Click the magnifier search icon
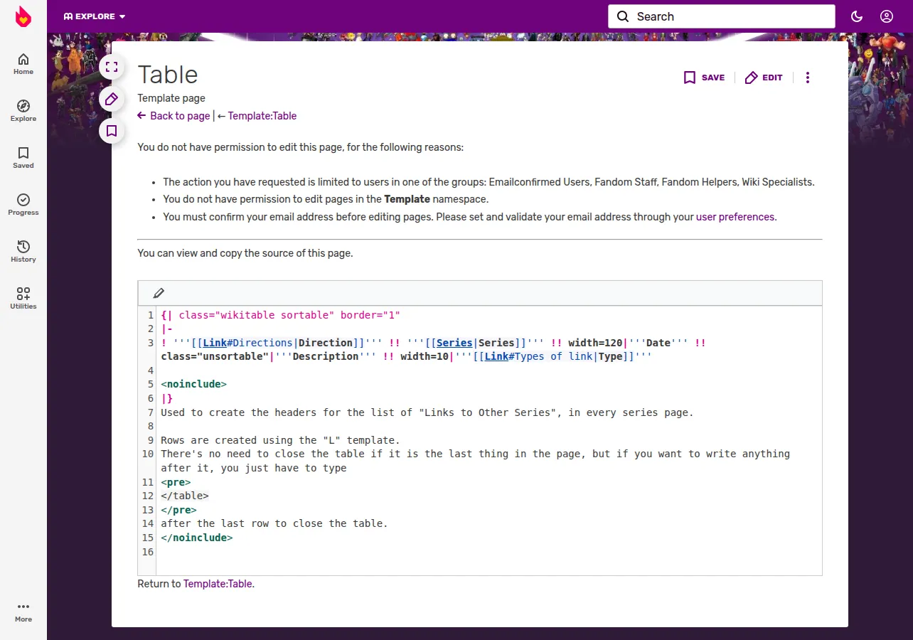 click(623, 16)
